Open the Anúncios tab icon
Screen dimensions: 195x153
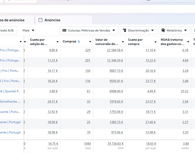pos(40,20)
